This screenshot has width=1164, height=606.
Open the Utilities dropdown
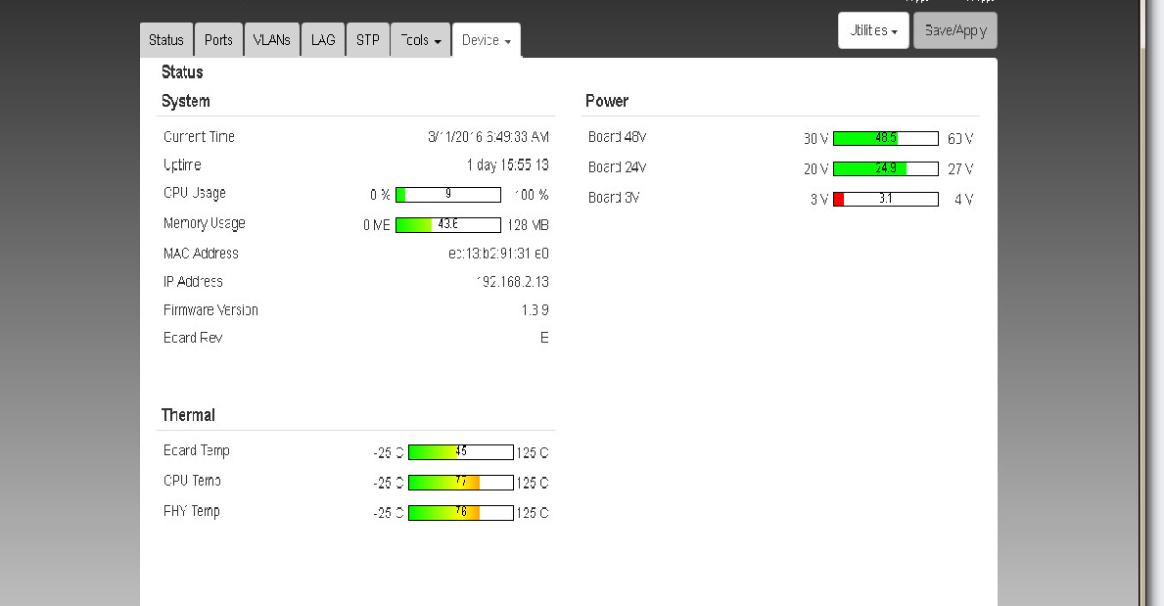873,30
